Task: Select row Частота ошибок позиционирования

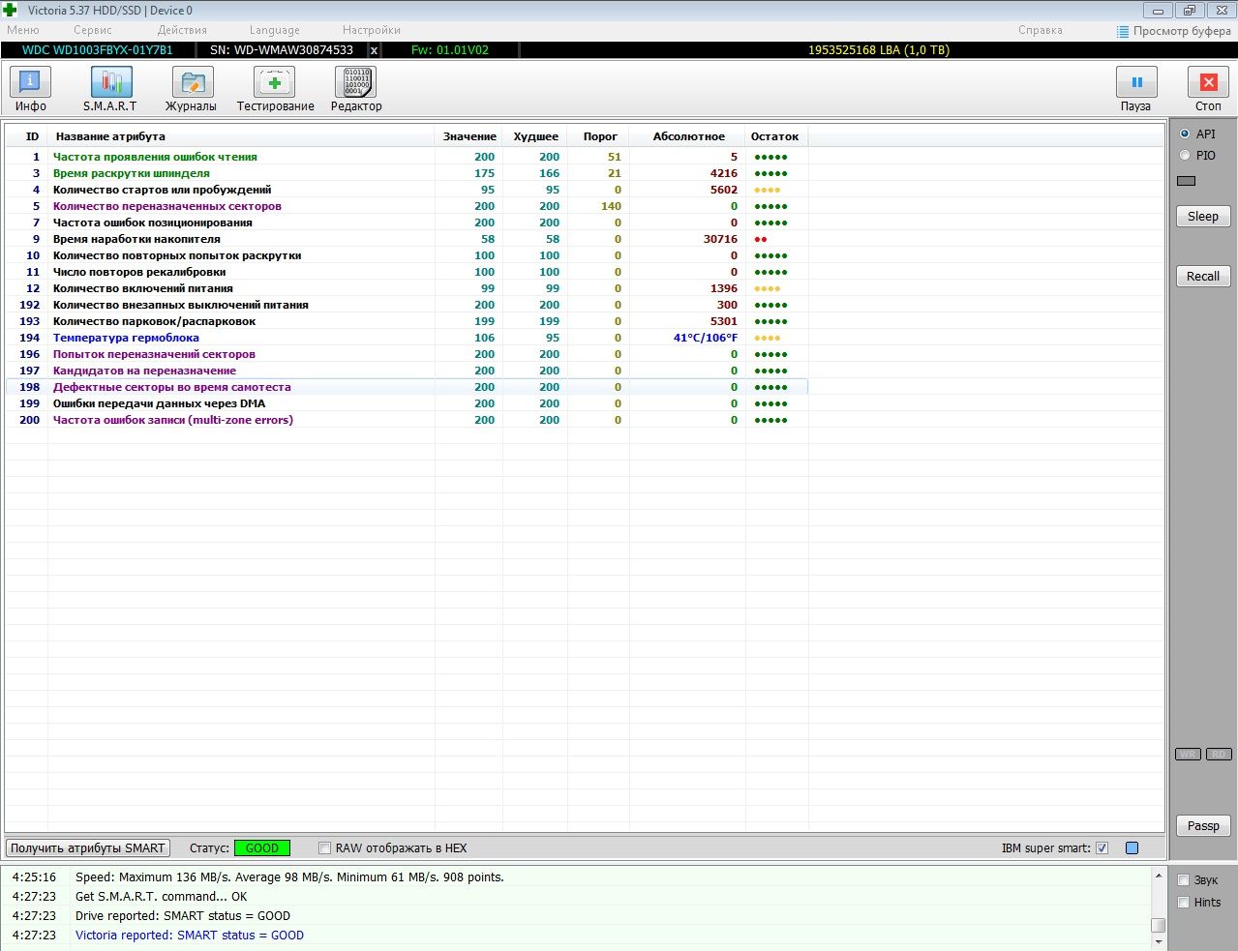Action: click(x=407, y=223)
